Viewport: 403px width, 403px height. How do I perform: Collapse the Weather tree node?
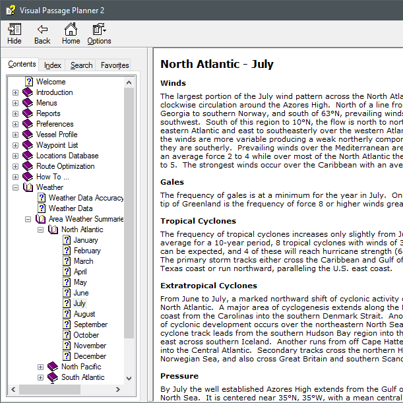(15, 188)
